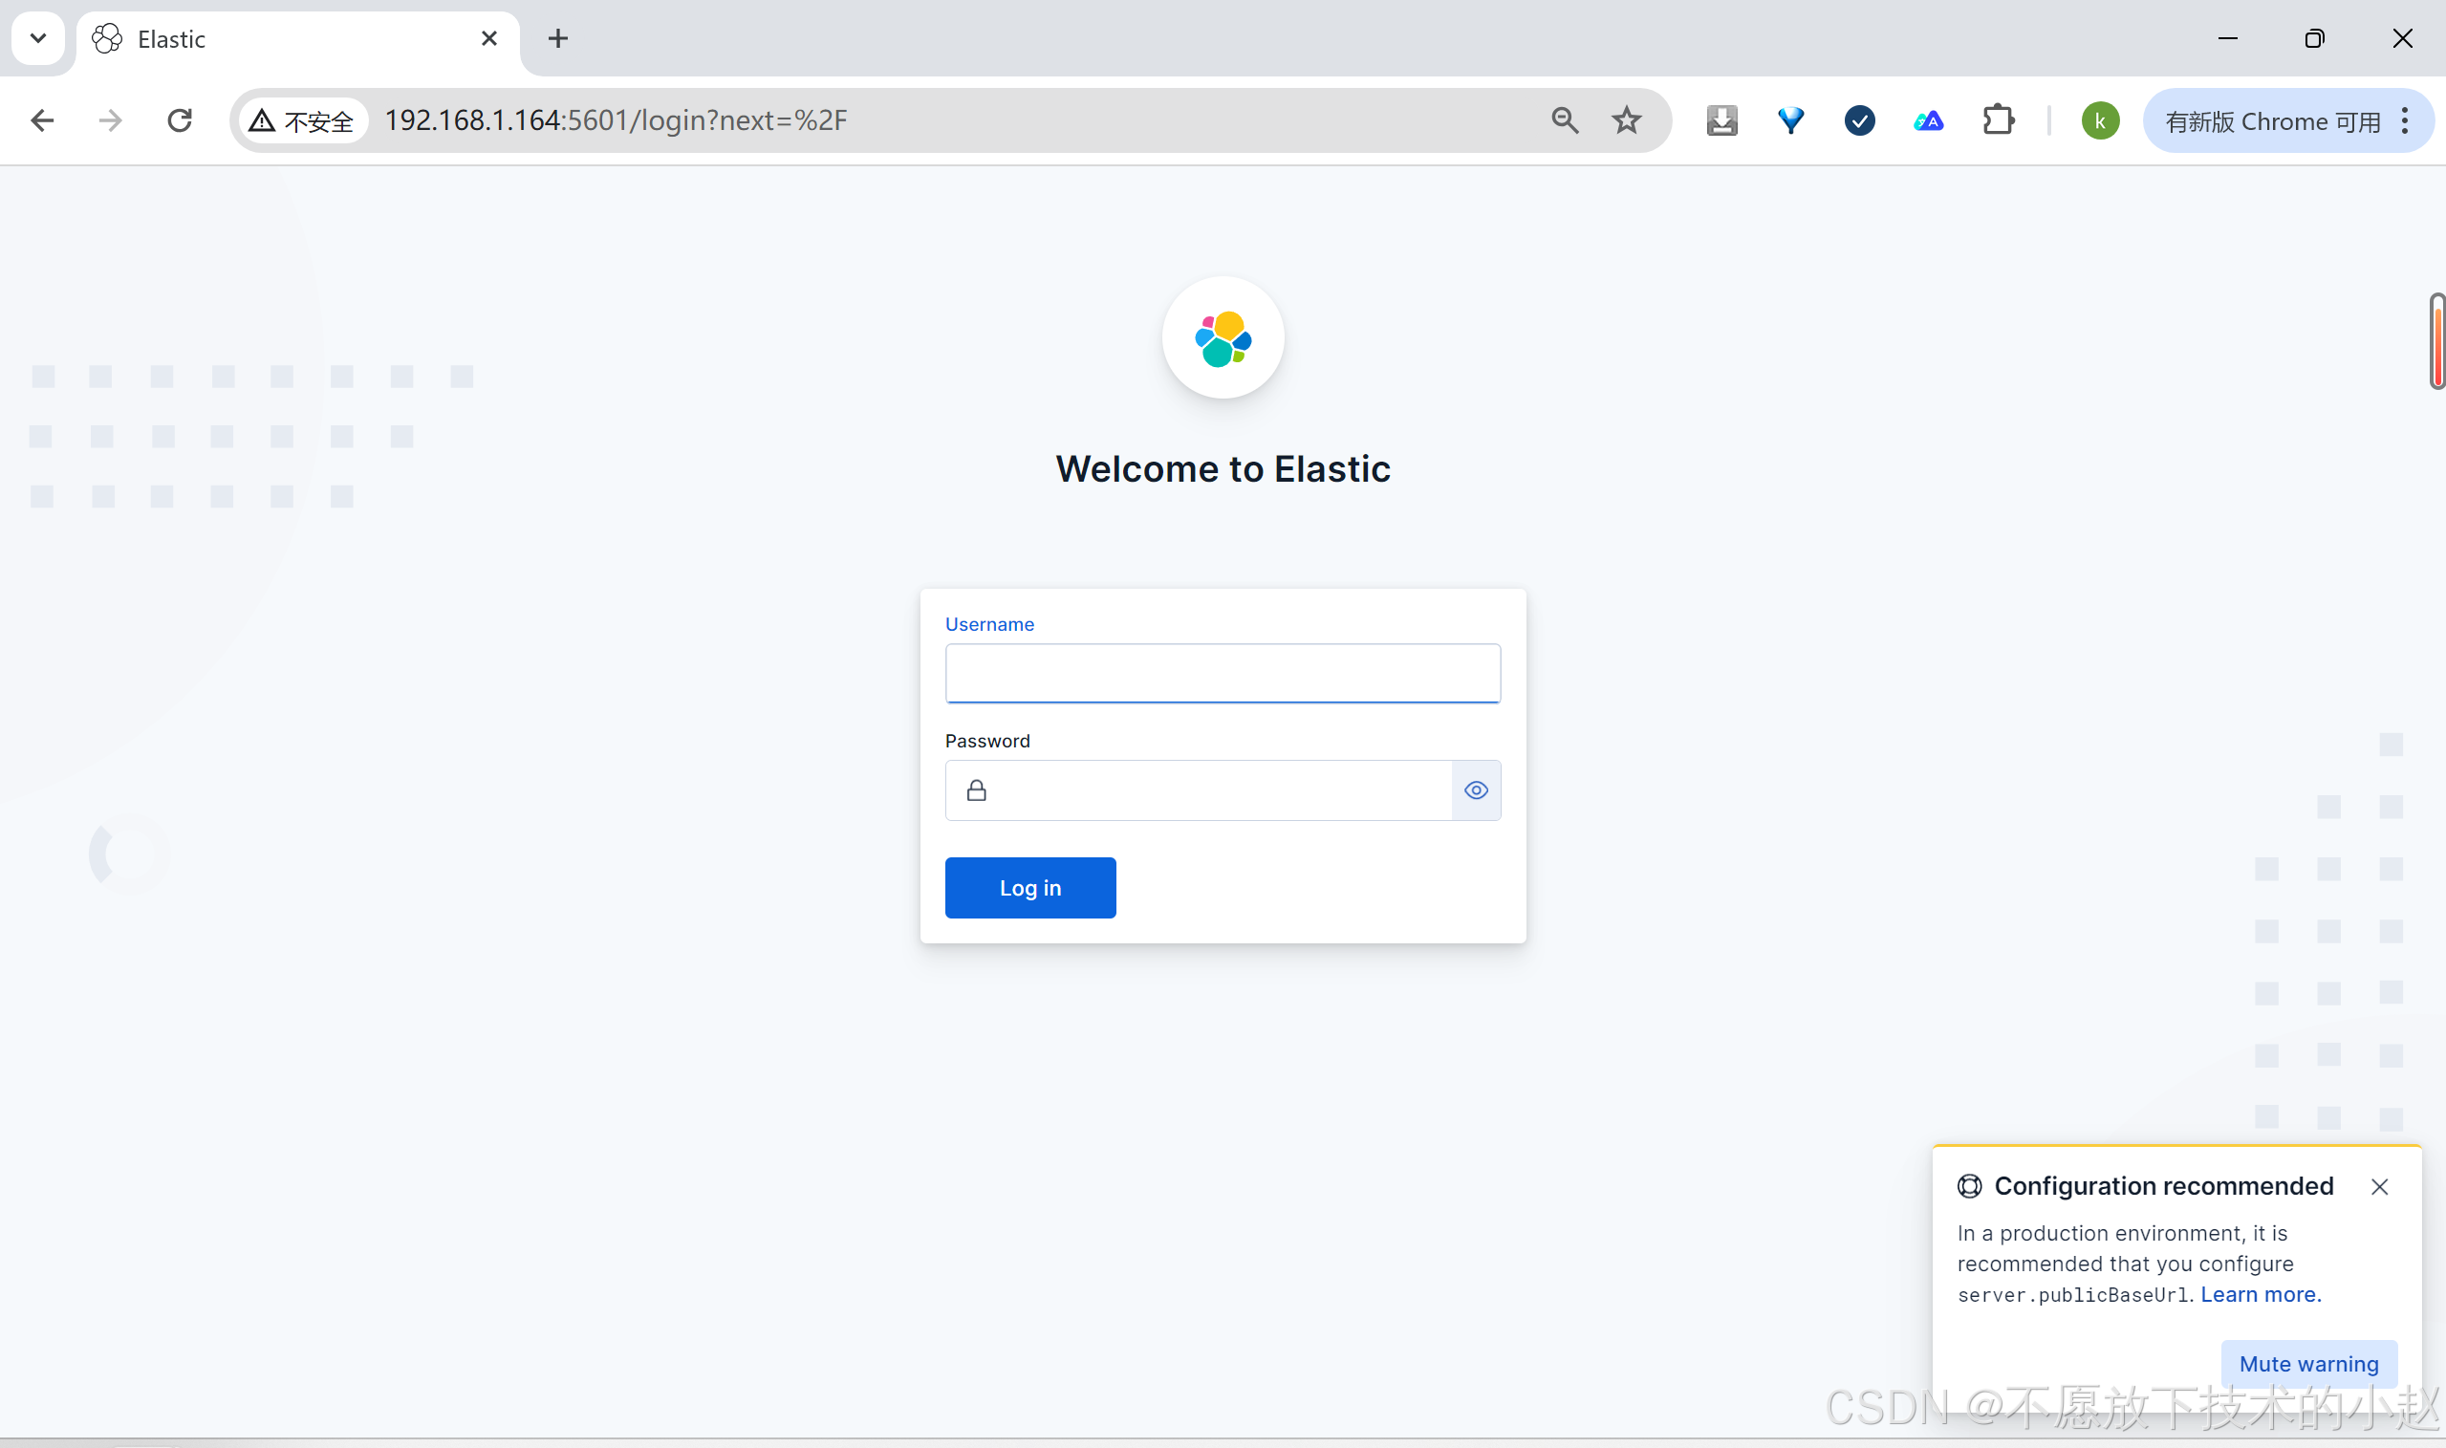
Task: Go back using the browser back arrow
Action: click(x=42, y=120)
